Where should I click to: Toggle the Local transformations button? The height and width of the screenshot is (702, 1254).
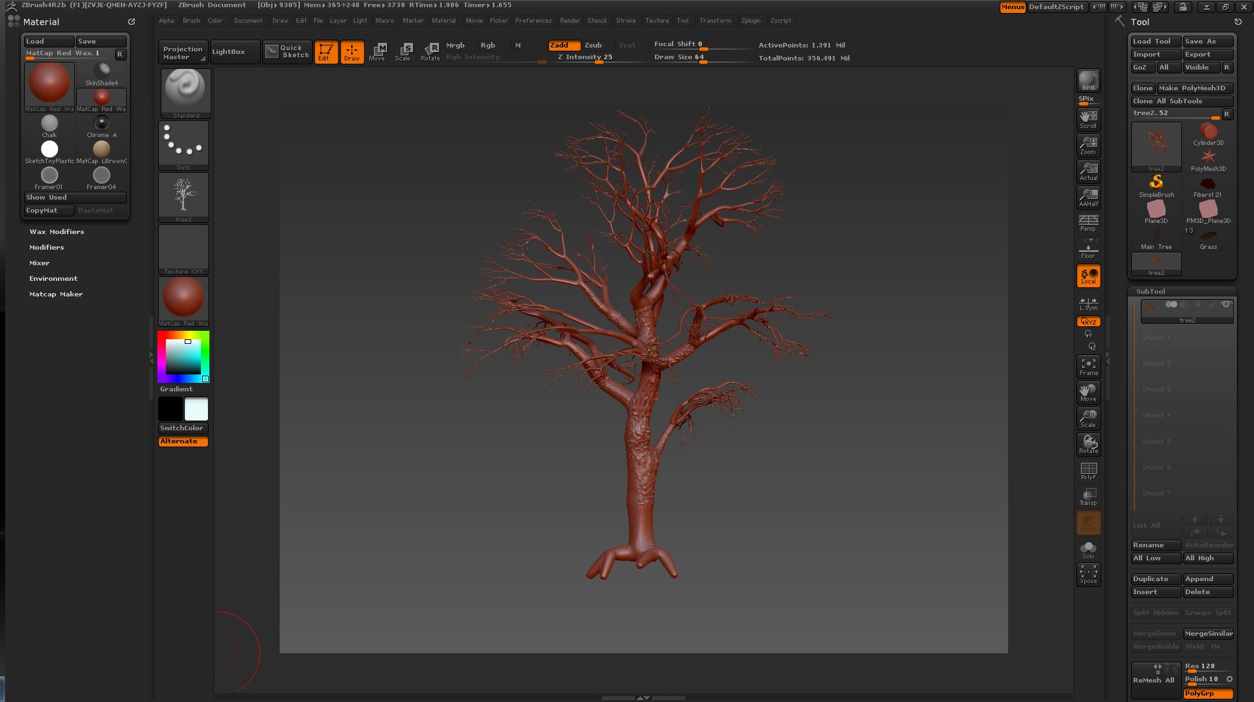pyautogui.click(x=1088, y=276)
